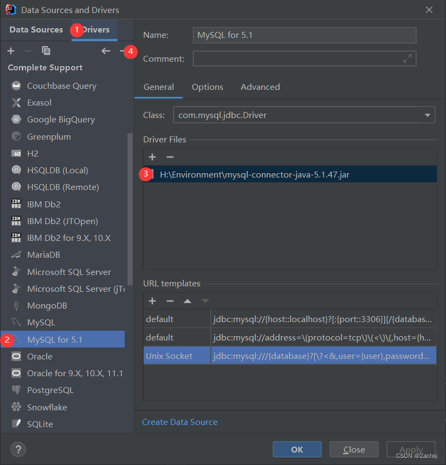The height and width of the screenshot is (465, 446).
Task: Select the MongoDB driver
Action: click(x=63, y=306)
